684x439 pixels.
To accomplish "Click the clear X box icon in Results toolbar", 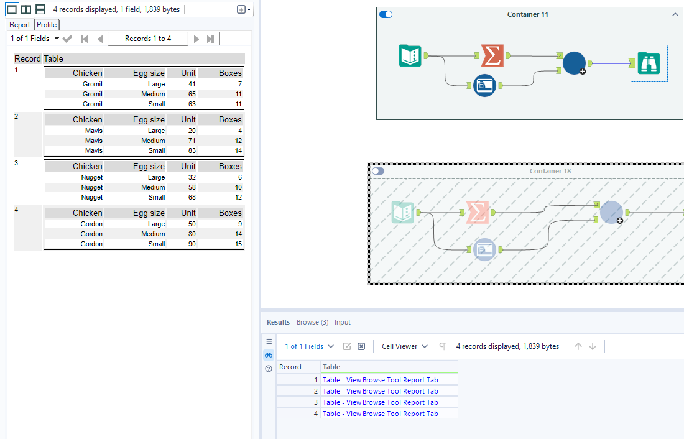I will click(361, 346).
